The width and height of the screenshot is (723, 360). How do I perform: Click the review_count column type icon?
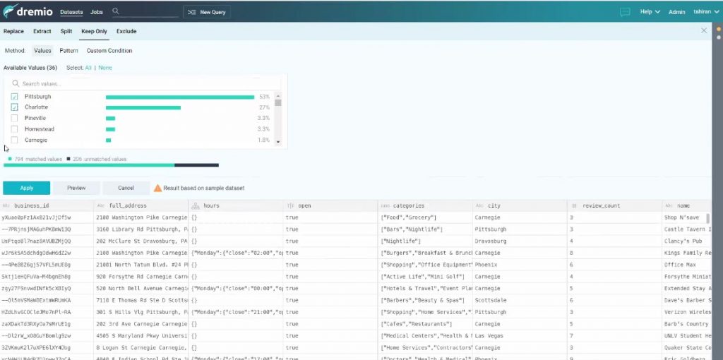[575, 205]
